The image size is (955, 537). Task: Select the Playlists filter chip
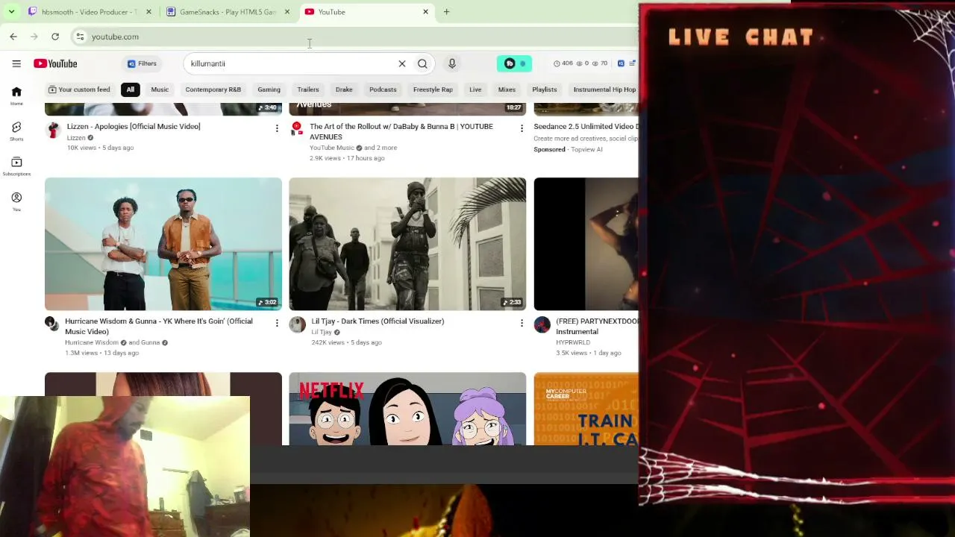tap(545, 89)
